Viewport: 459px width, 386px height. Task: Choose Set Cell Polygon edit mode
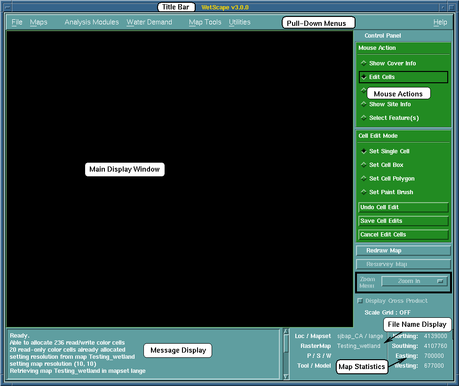[x=364, y=179]
